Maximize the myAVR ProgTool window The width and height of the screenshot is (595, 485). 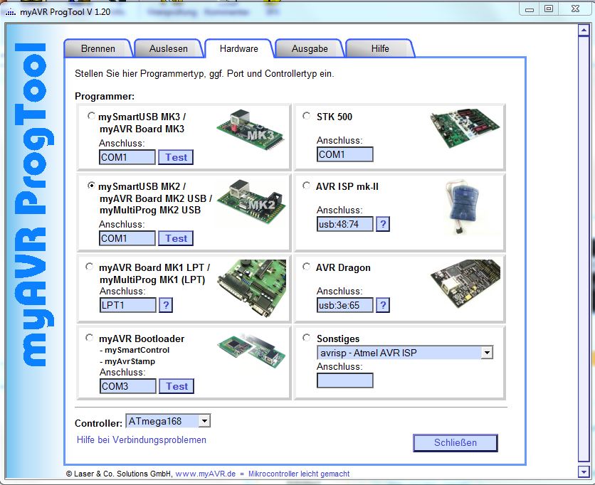(549, 9)
